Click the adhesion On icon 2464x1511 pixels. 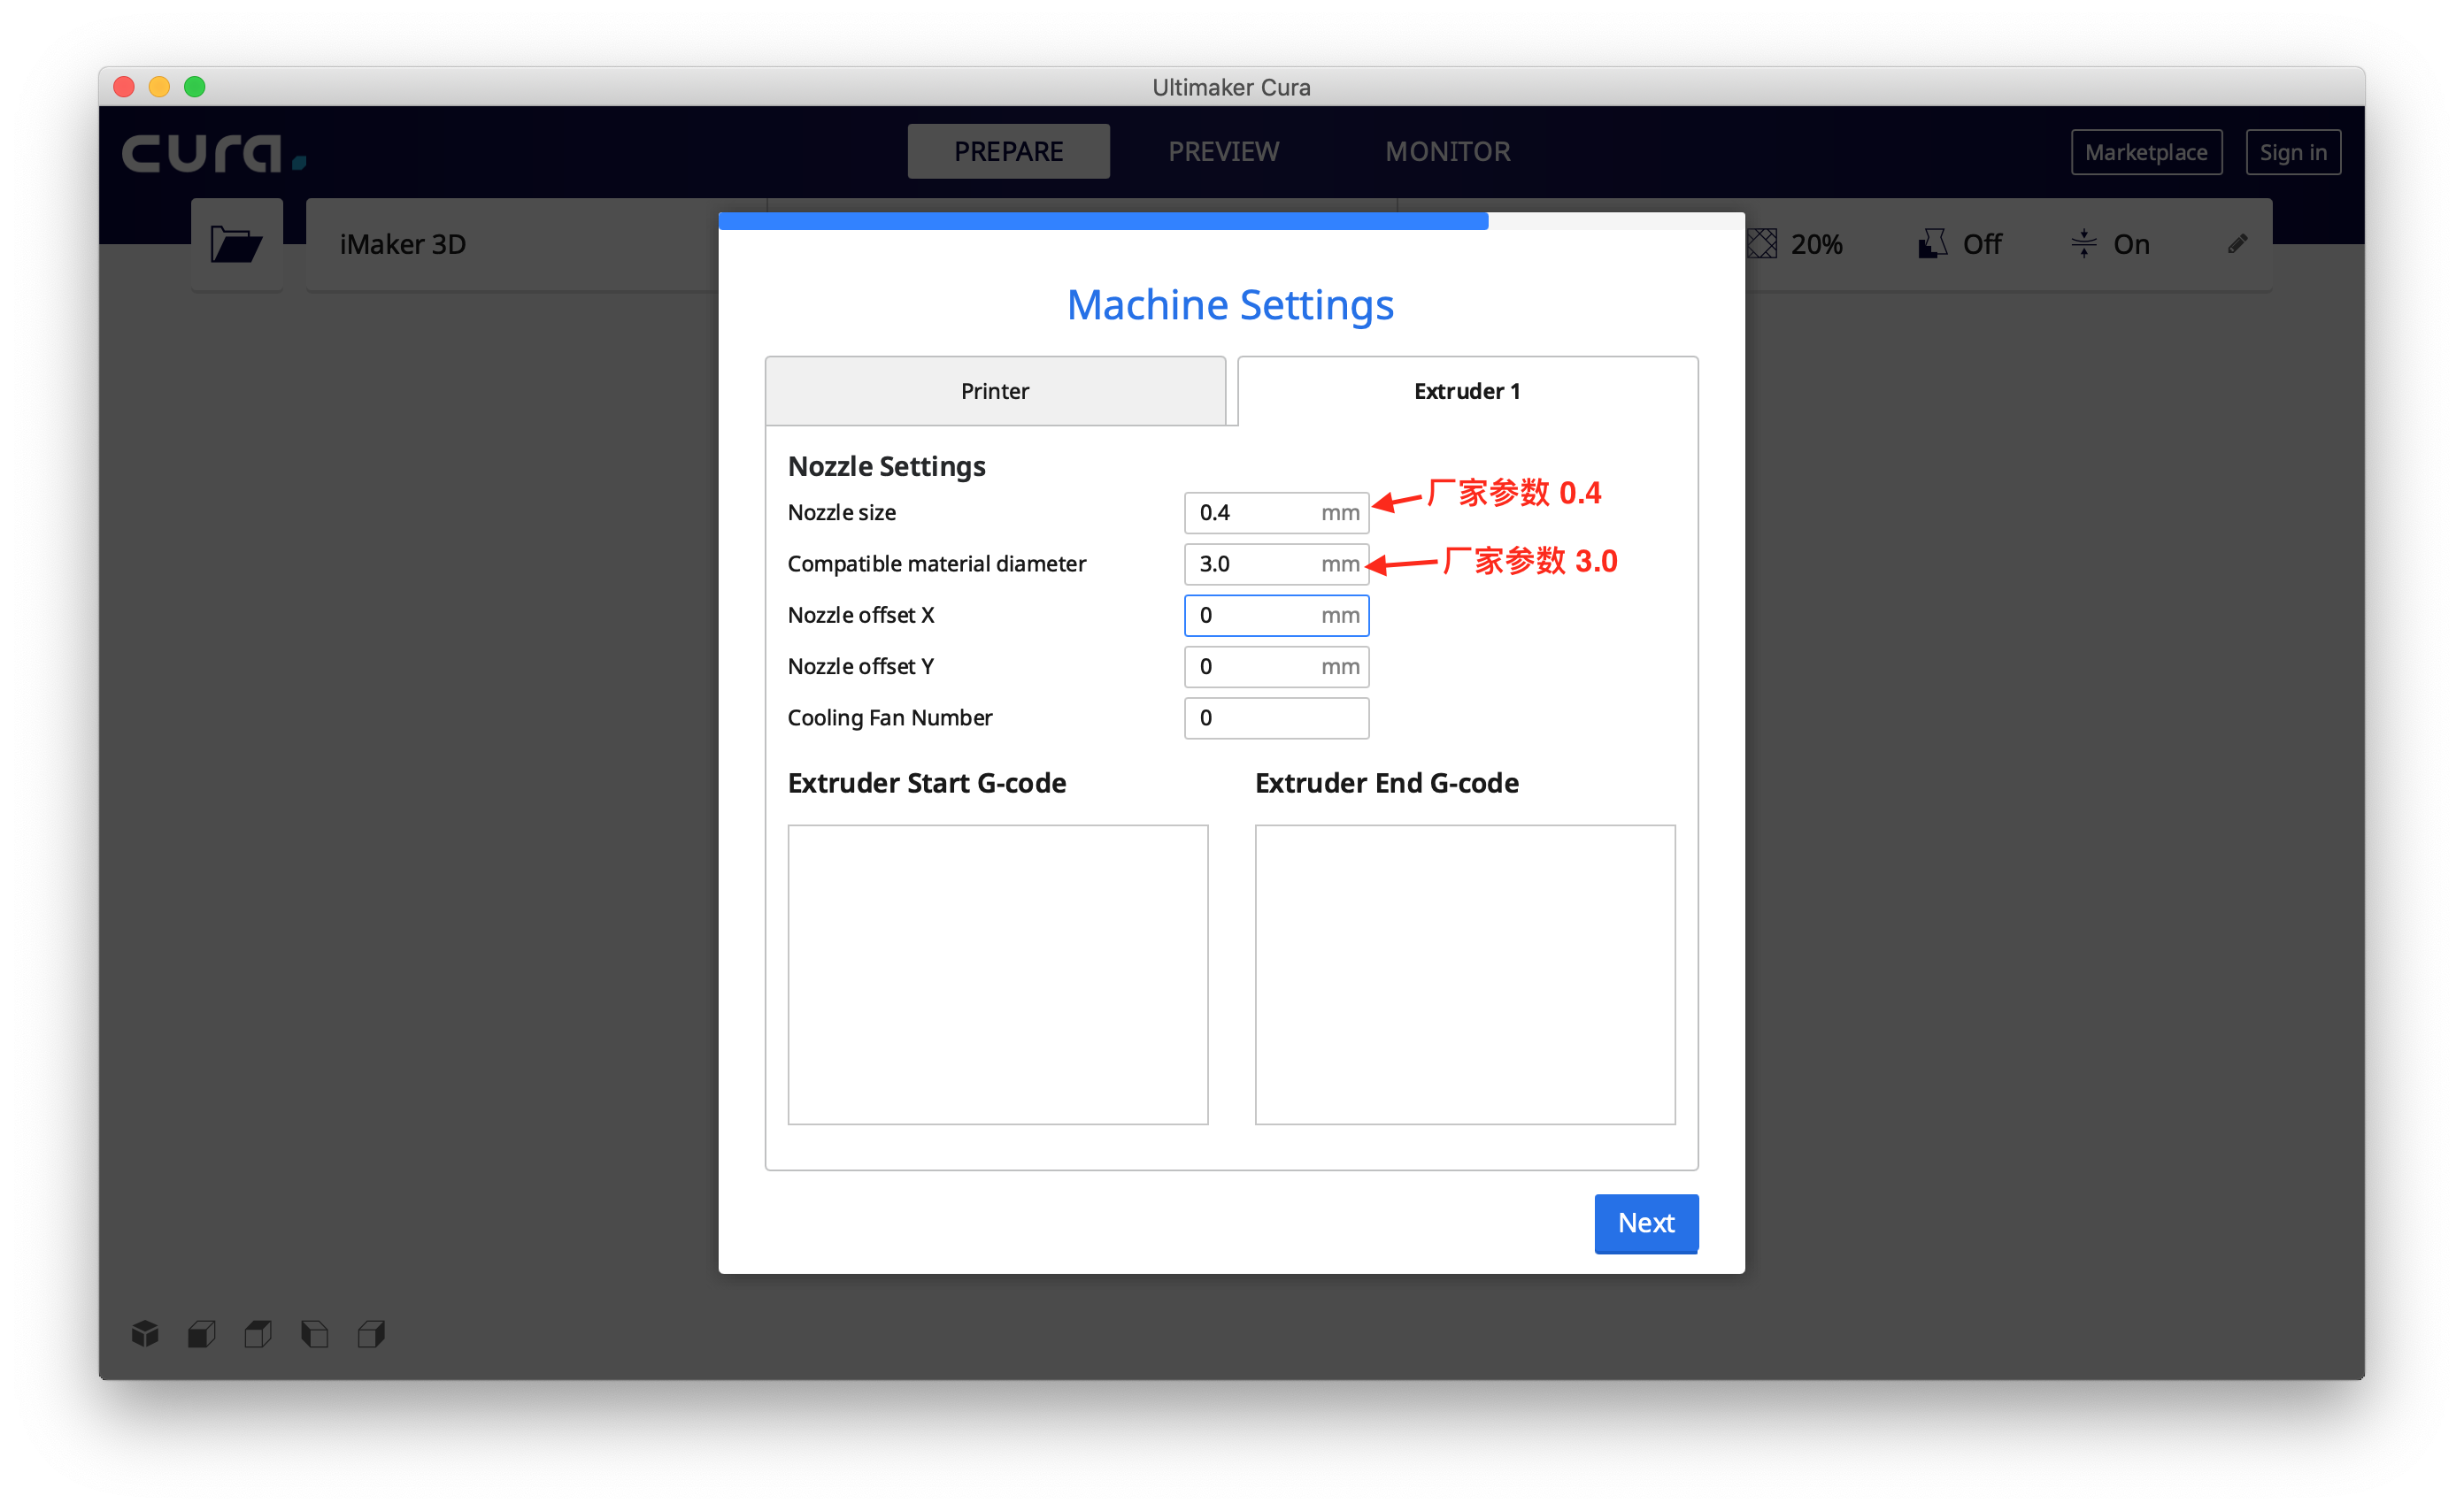[x=2084, y=244]
